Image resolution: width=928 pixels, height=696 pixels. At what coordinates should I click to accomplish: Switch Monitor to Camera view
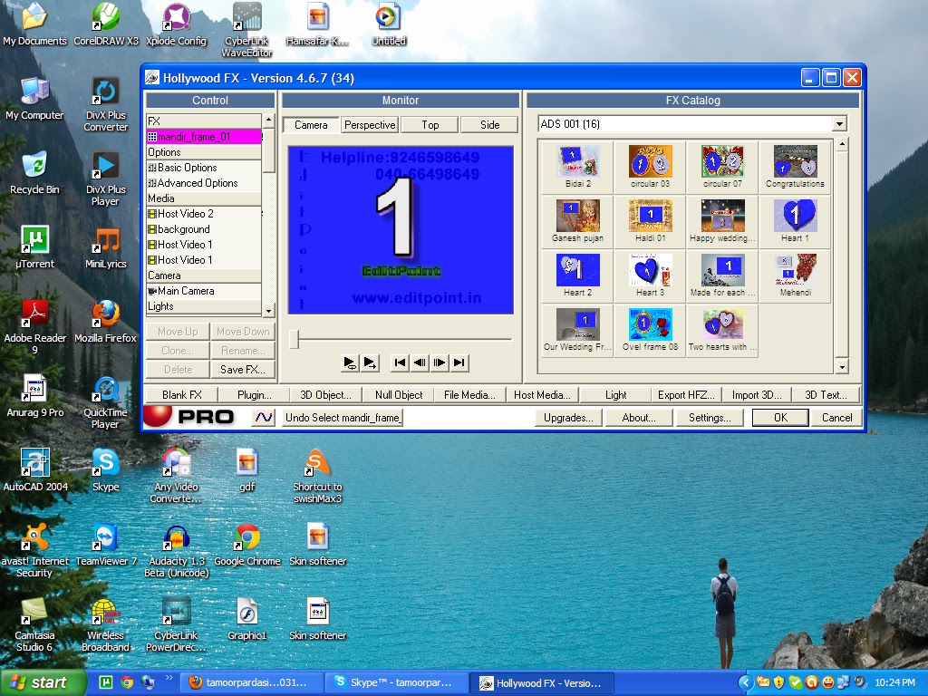pos(311,125)
